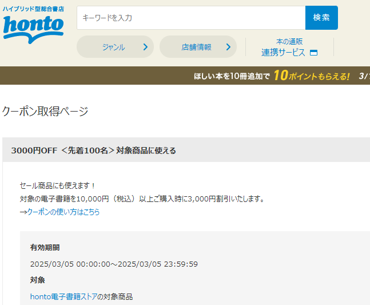Click the セール商品にも使えます text
The height and width of the screenshot is (305, 370).
coord(58,185)
